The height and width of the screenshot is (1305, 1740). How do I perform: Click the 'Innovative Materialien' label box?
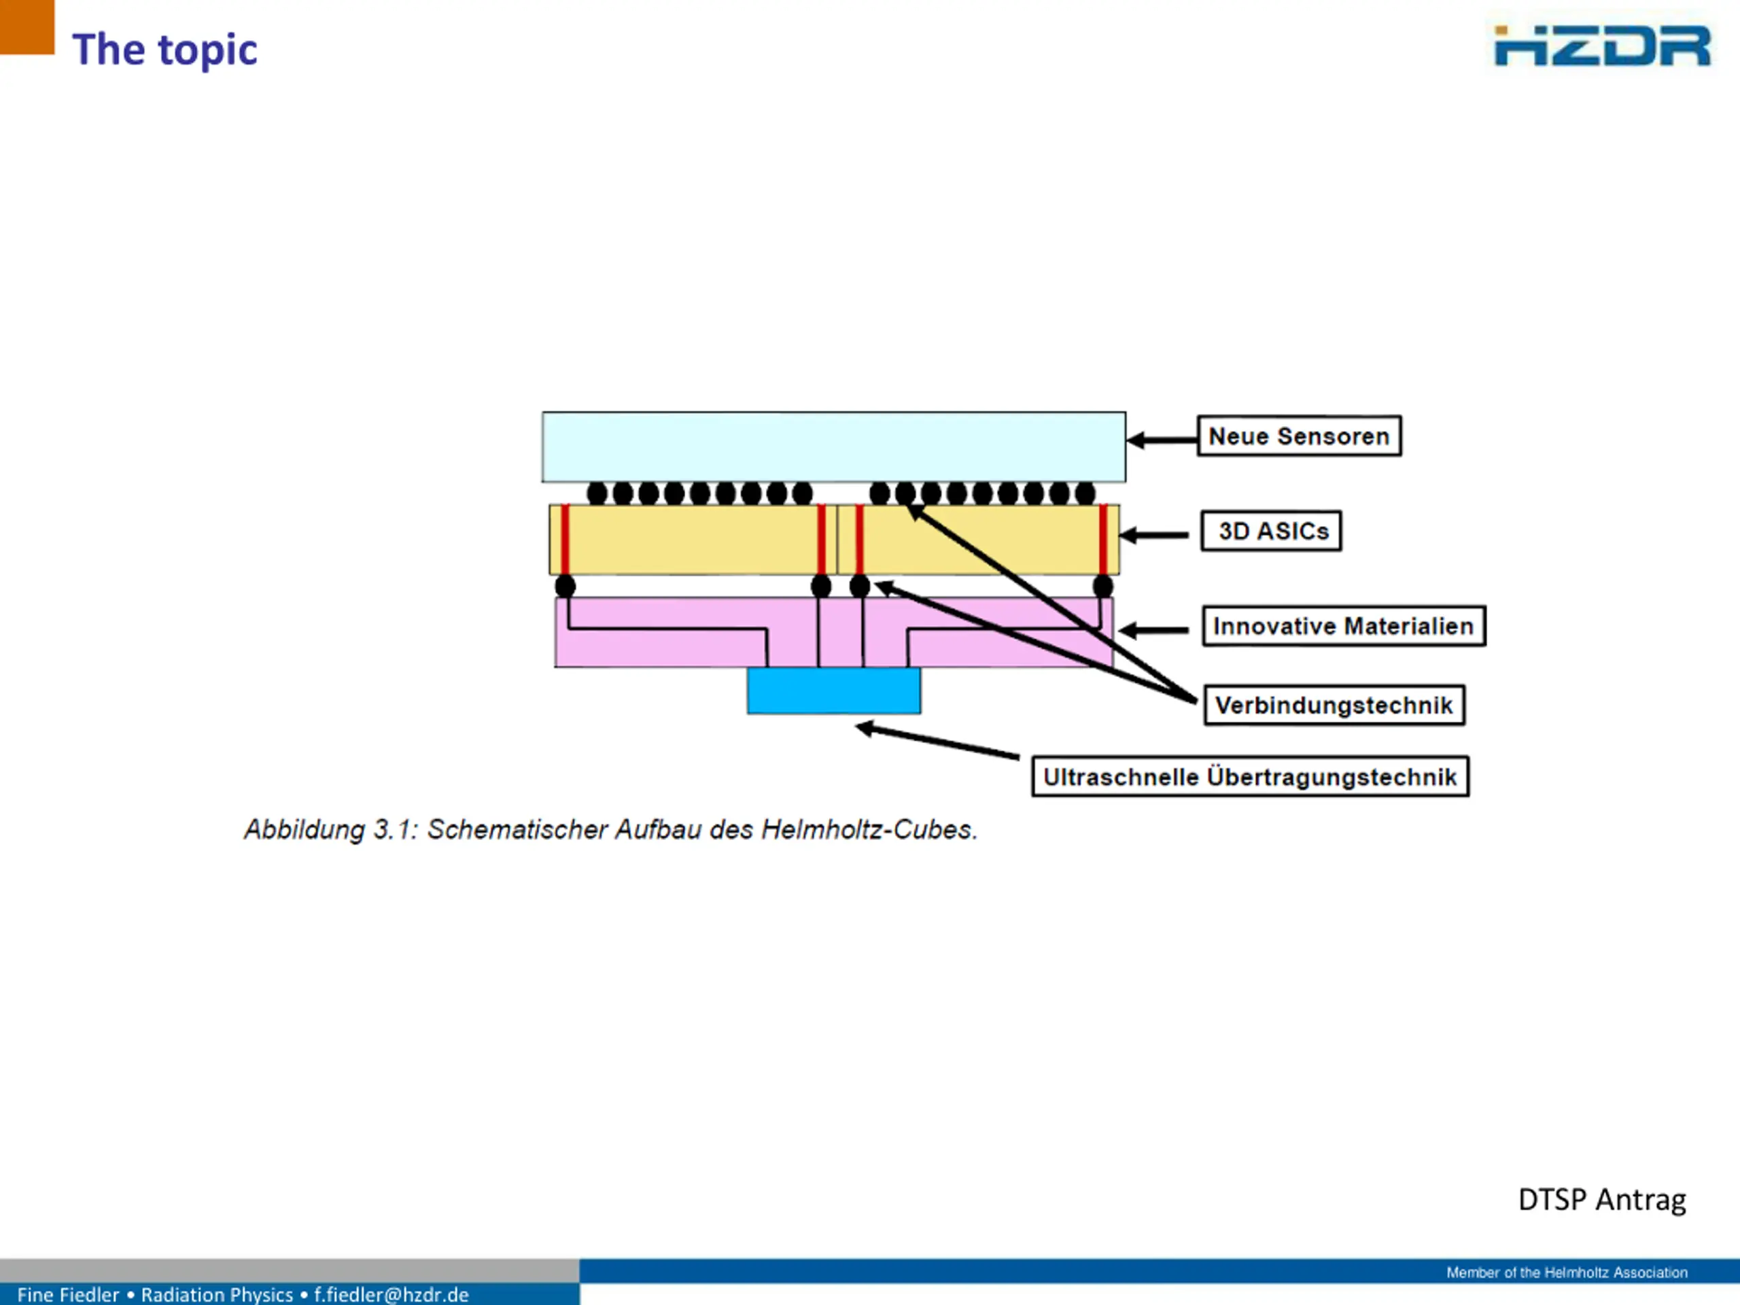[1344, 626]
